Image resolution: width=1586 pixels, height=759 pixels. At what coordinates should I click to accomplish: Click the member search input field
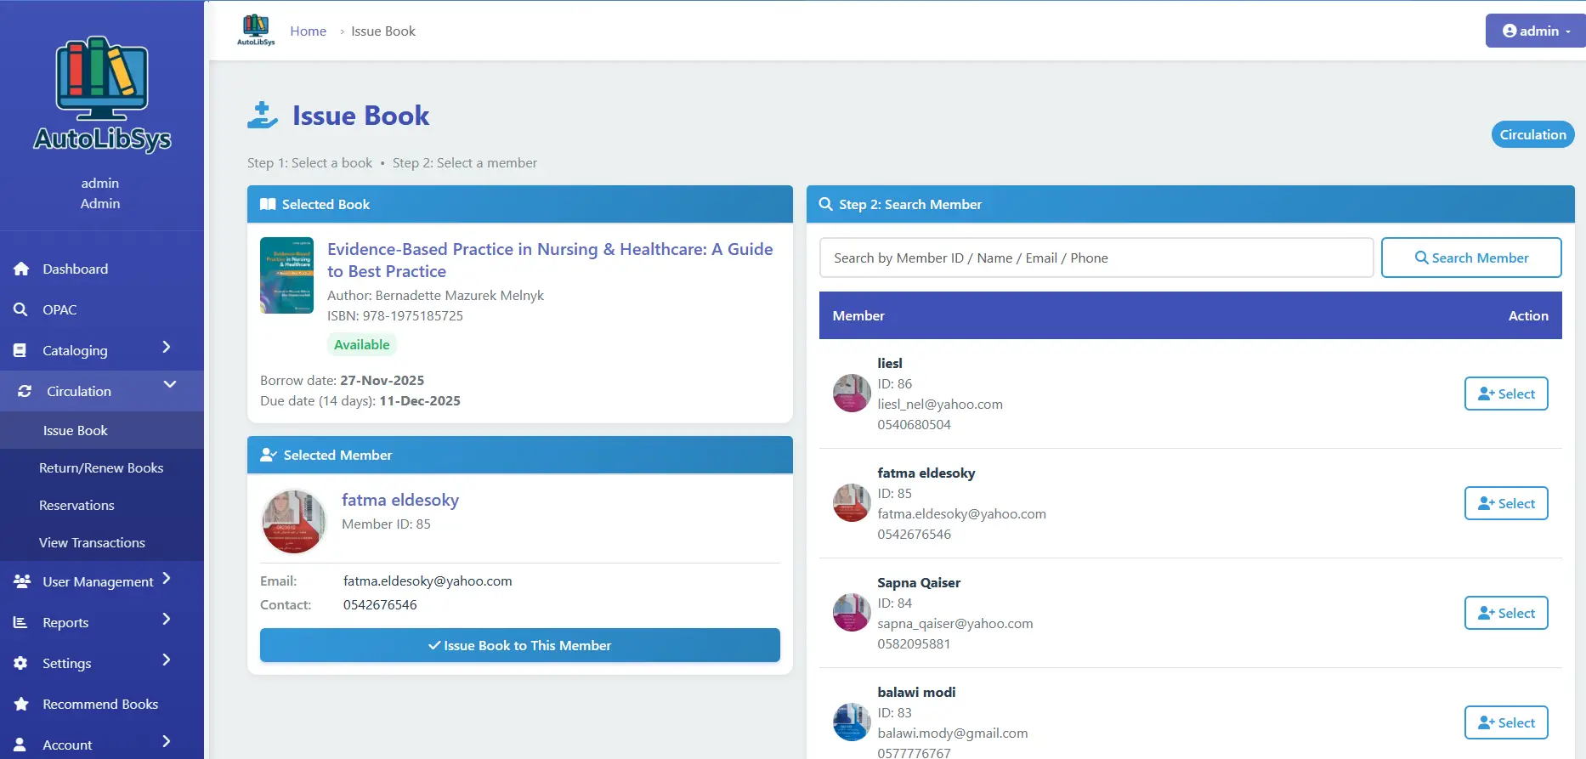(x=1096, y=258)
